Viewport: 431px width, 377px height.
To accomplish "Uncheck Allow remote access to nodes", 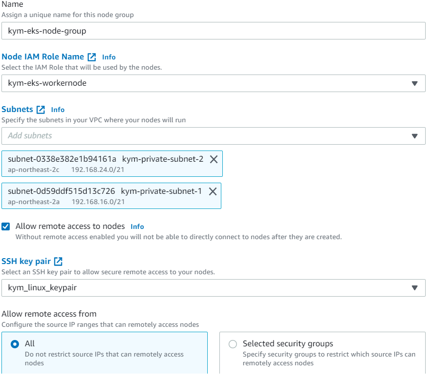I will coord(6,226).
